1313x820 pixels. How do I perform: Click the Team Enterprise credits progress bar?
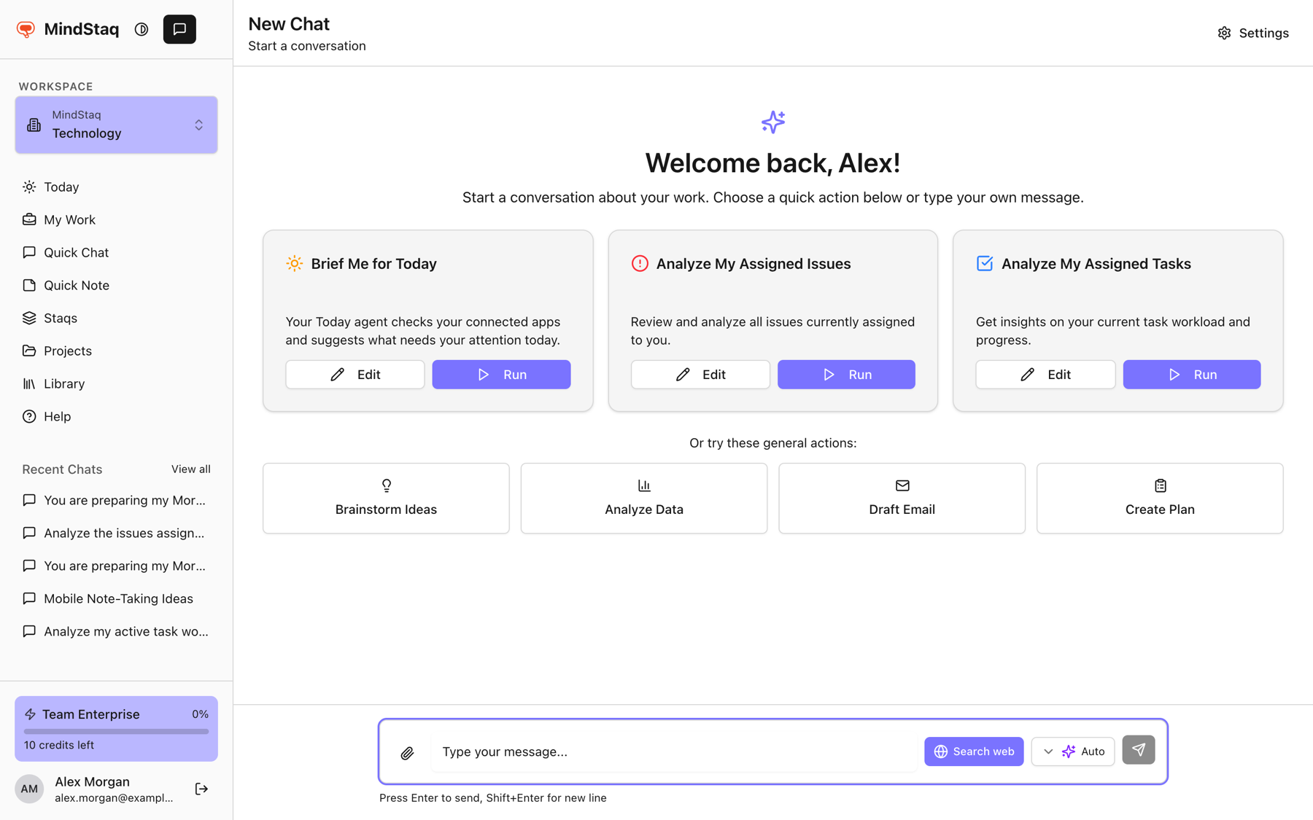pos(116,731)
